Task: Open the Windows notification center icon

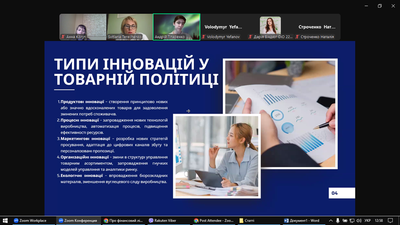Action: (390, 220)
